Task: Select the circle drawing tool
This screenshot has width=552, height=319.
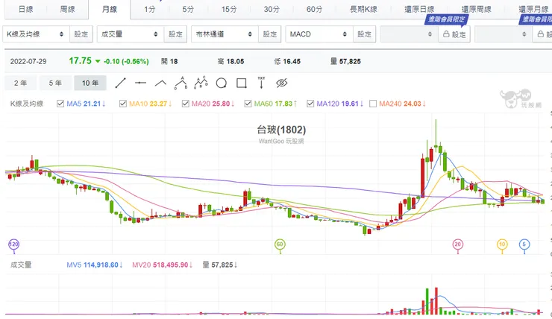Action: coord(221,83)
